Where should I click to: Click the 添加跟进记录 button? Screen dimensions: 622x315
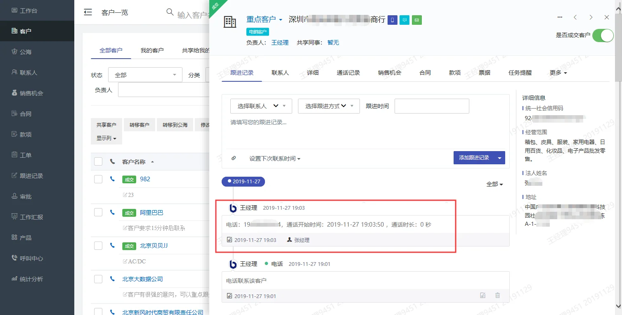[474, 158]
